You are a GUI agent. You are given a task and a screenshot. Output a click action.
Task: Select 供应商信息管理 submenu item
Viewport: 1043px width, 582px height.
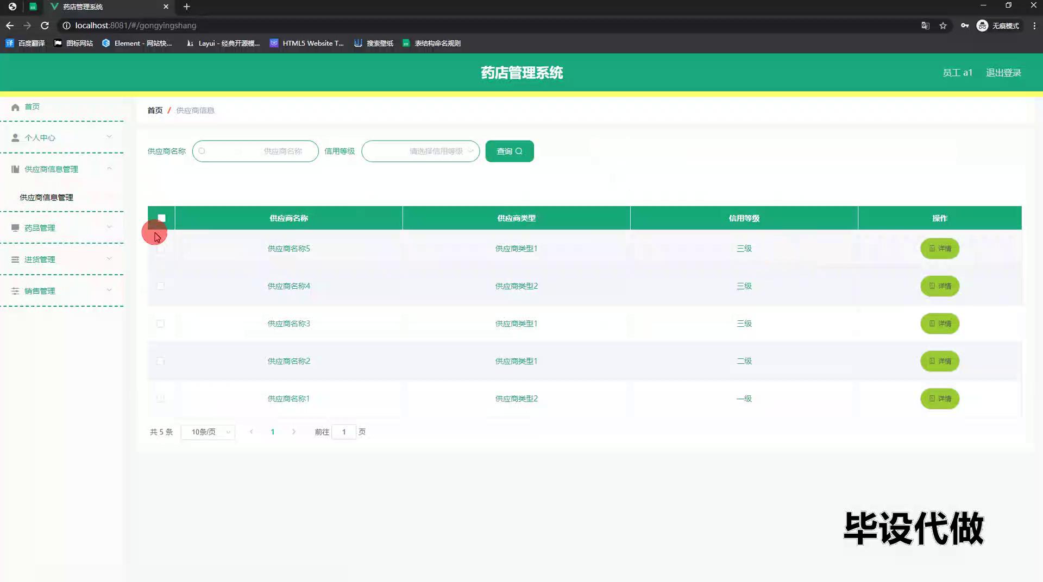point(47,198)
